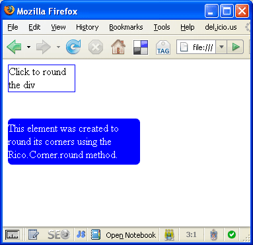Viewport: 253px width, 245px height.
Task: Click the green checkmark status icon
Action: click(x=231, y=234)
